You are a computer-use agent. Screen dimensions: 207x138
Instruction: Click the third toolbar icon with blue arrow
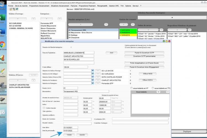17,9
